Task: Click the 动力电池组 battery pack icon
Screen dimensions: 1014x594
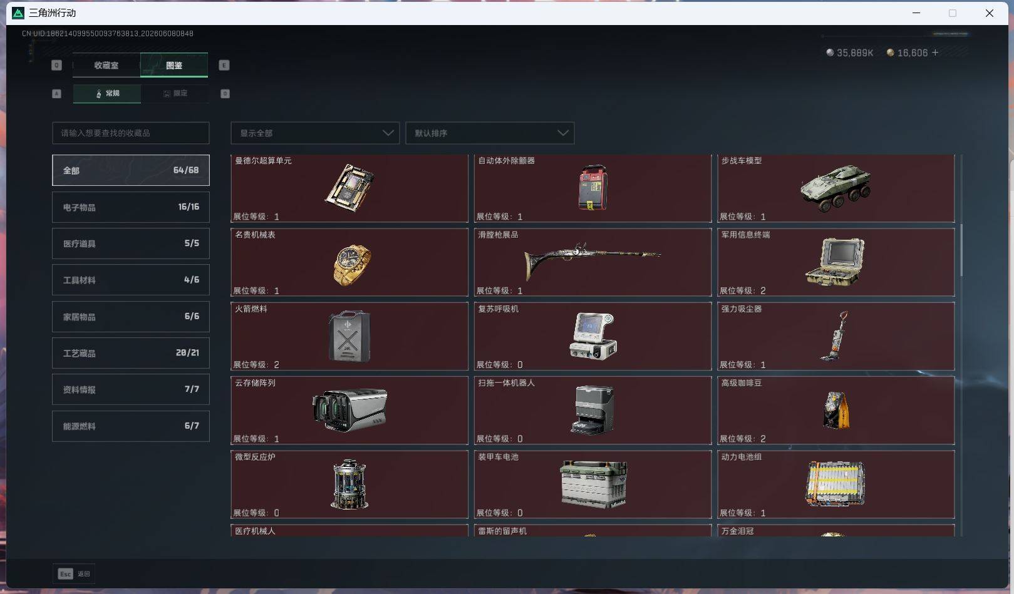Action: (835, 484)
